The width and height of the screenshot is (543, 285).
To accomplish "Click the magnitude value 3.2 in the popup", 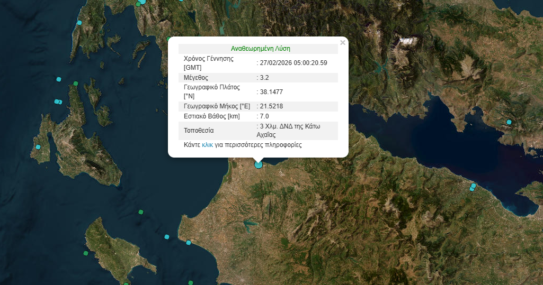I will [x=264, y=78].
